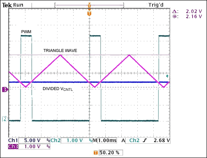Click the Ch3 highlighted channel label
207x158 pixels.
tap(13, 147)
